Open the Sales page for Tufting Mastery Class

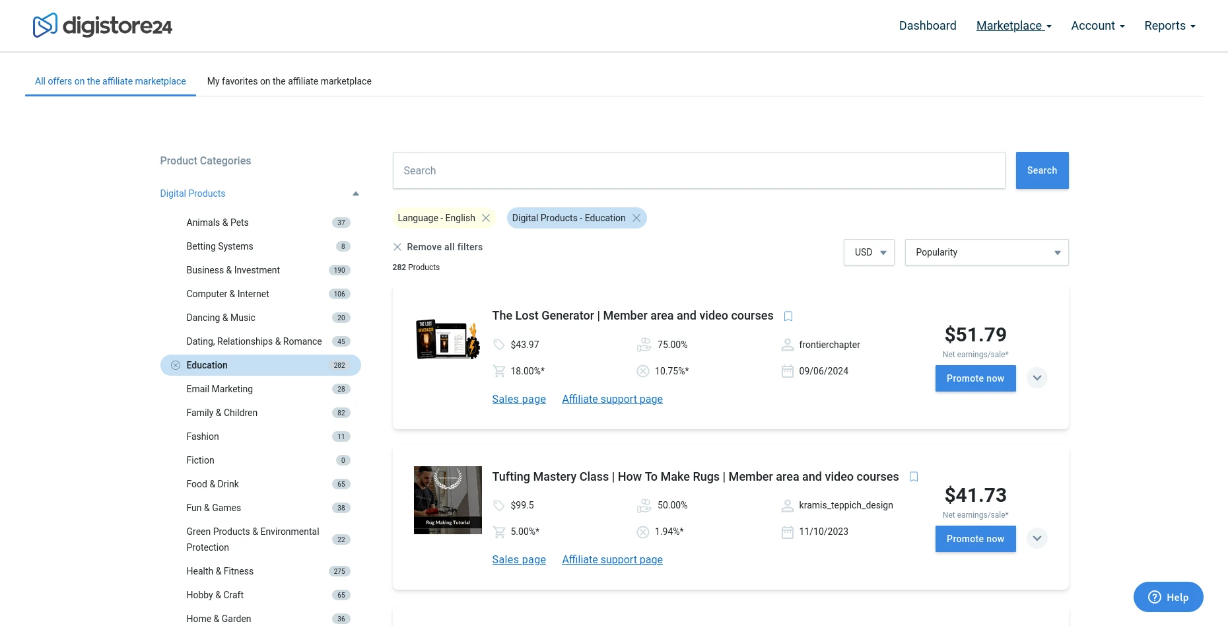click(x=518, y=559)
